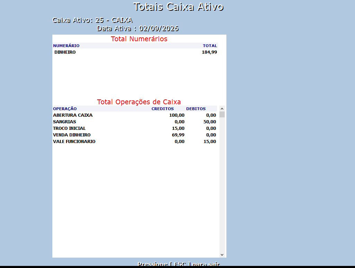Screen dimensions: 355x268
Task: Click the operations list scrollbar thumb
Action: pos(222,115)
